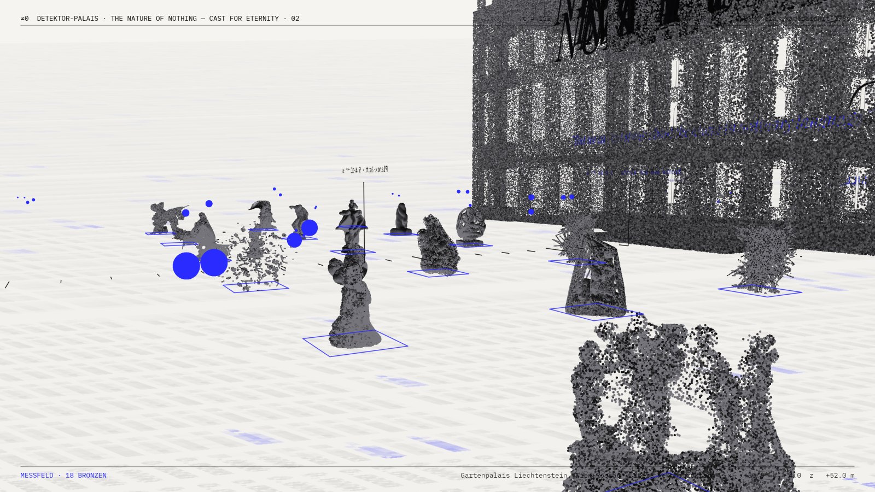Image resolution: width=875 pixels, height=492 pixels.
Task: Select the large foreground point-cloud bronze with holes
Action: 678,405
